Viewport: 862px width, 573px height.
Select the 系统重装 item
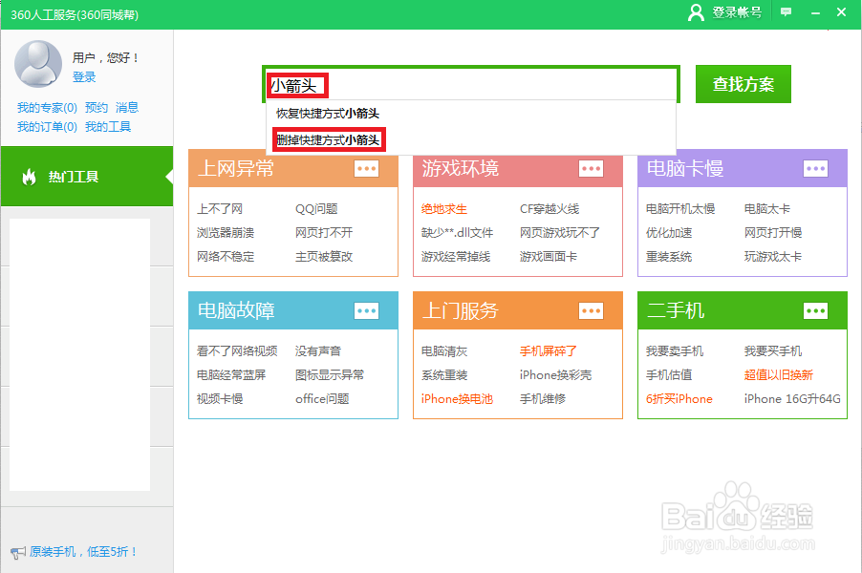tap(444, 374)
